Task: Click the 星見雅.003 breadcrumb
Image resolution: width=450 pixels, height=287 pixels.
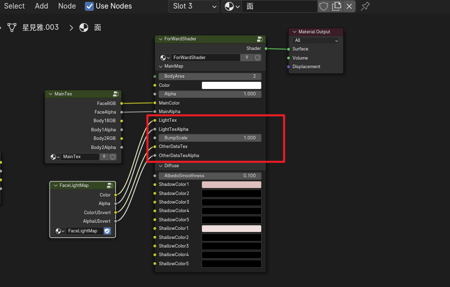Action: click(x=40, y=27)
